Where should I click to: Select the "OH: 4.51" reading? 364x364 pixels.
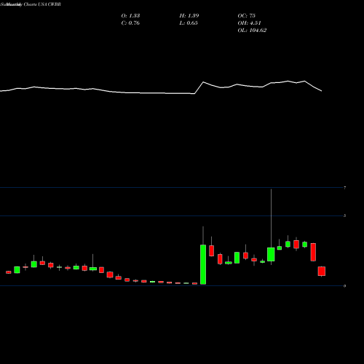click(x=249, y=23)
